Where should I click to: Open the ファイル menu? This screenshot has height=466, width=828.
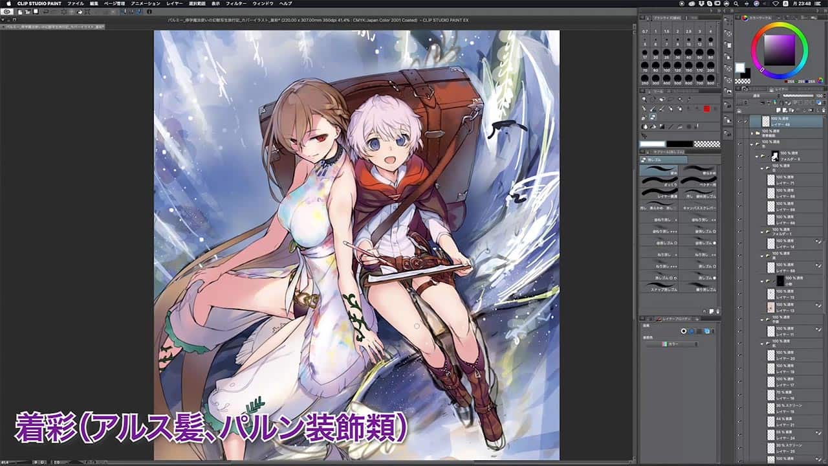coord(76,3)
